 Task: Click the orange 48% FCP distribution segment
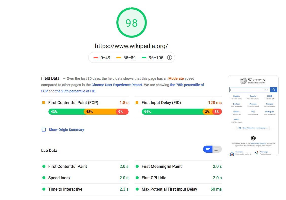100,112
